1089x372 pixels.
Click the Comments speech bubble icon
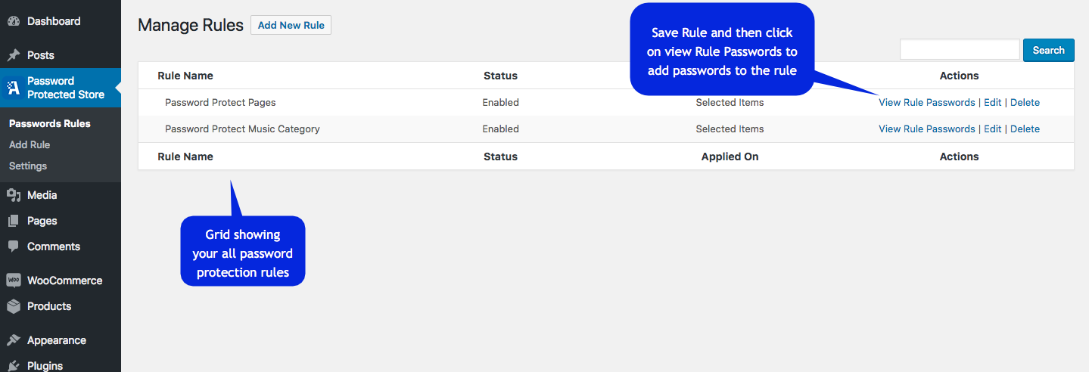click(x=13, y=246)
